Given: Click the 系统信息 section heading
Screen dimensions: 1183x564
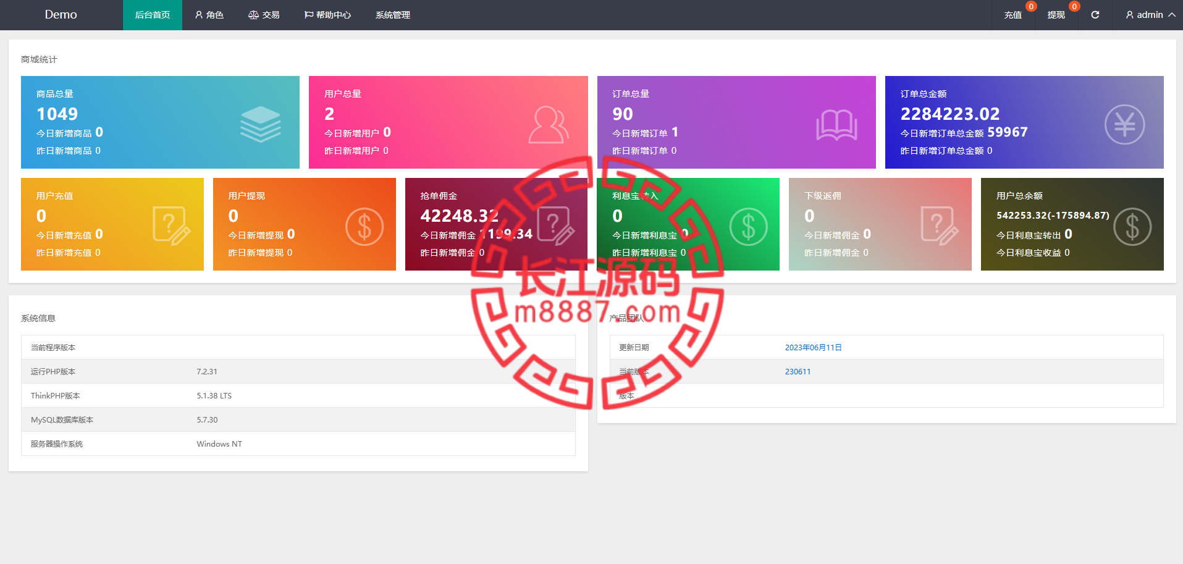Looking at the screenshot, I should (38, 318).
